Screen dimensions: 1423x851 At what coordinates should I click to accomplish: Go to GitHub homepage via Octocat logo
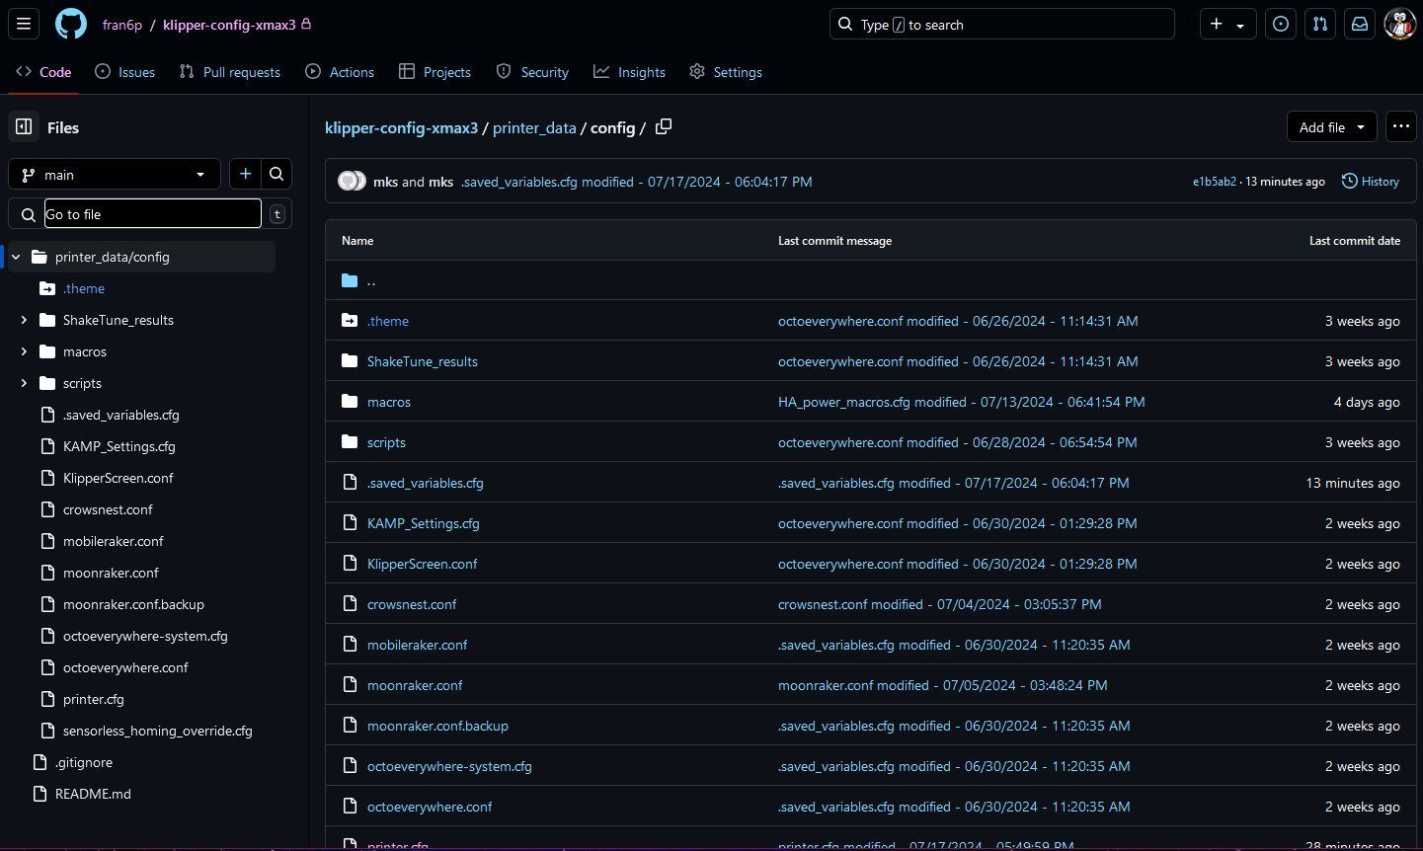[70, 24]
